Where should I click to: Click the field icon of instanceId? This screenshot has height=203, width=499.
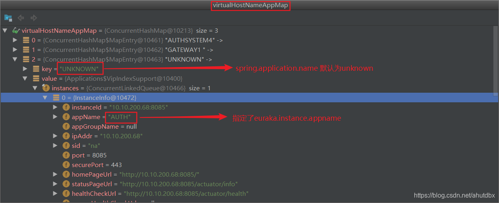tap(66, 107)
